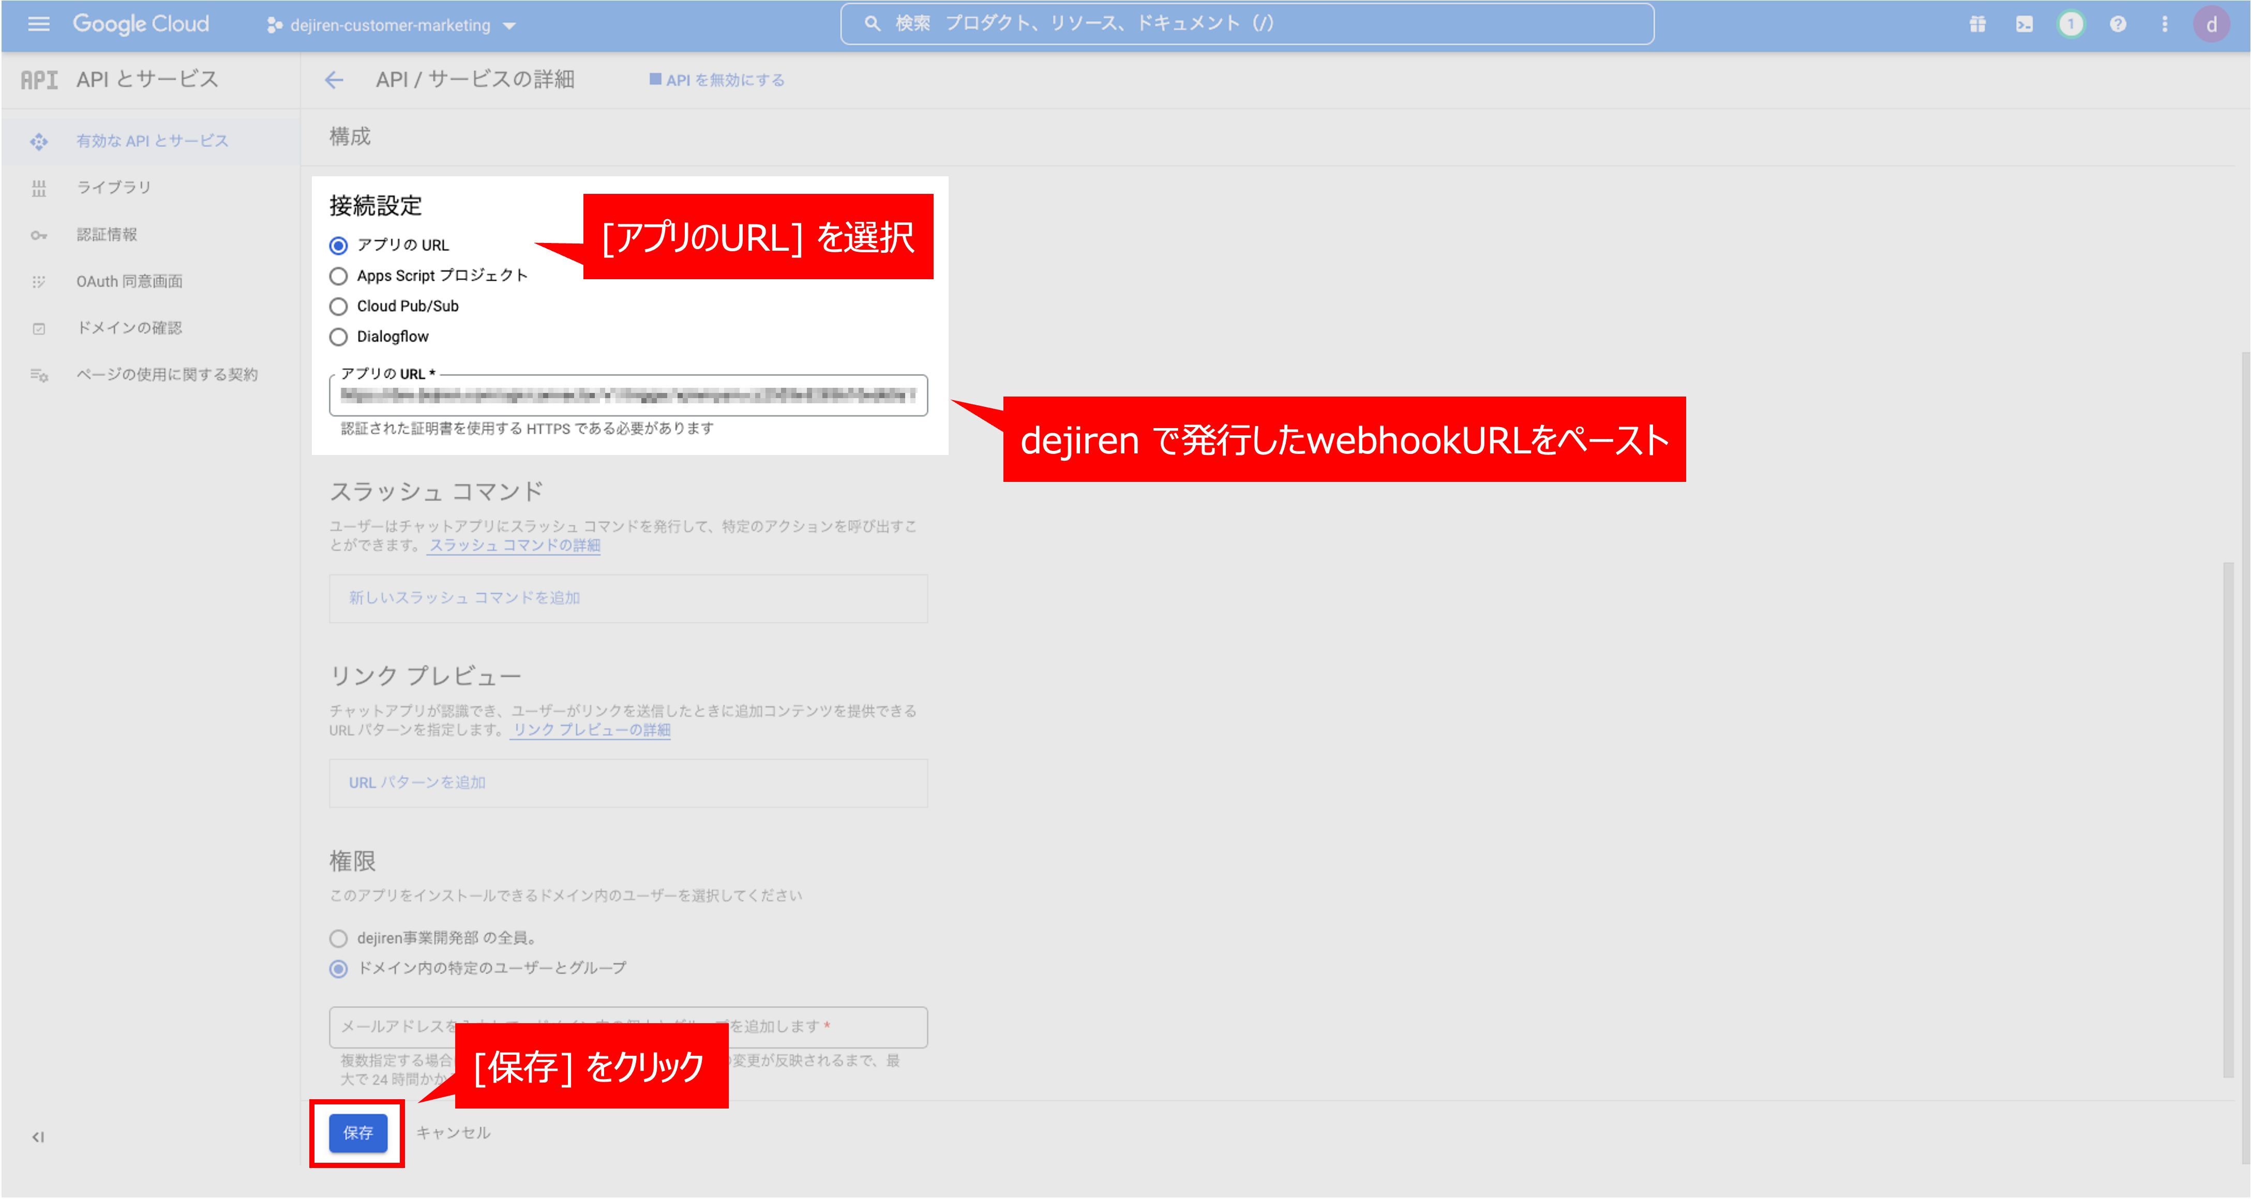
Task: Click the OAuth 同意画面 dotted icon
Action: [38, 281]
